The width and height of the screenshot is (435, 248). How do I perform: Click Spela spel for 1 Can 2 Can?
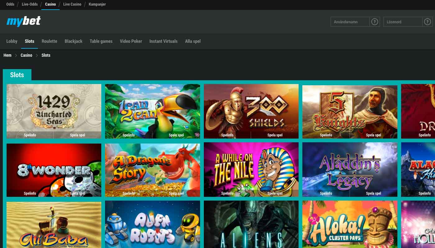[176, 135]
